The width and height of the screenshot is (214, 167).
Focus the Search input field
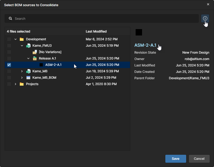pyautogui.click(x=104, y=19)
